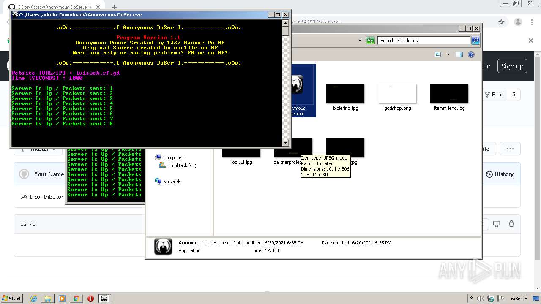The width and height of the screenshot is (541, 304).
Task: Click Sign up button on GitHub
Action: 512,66
